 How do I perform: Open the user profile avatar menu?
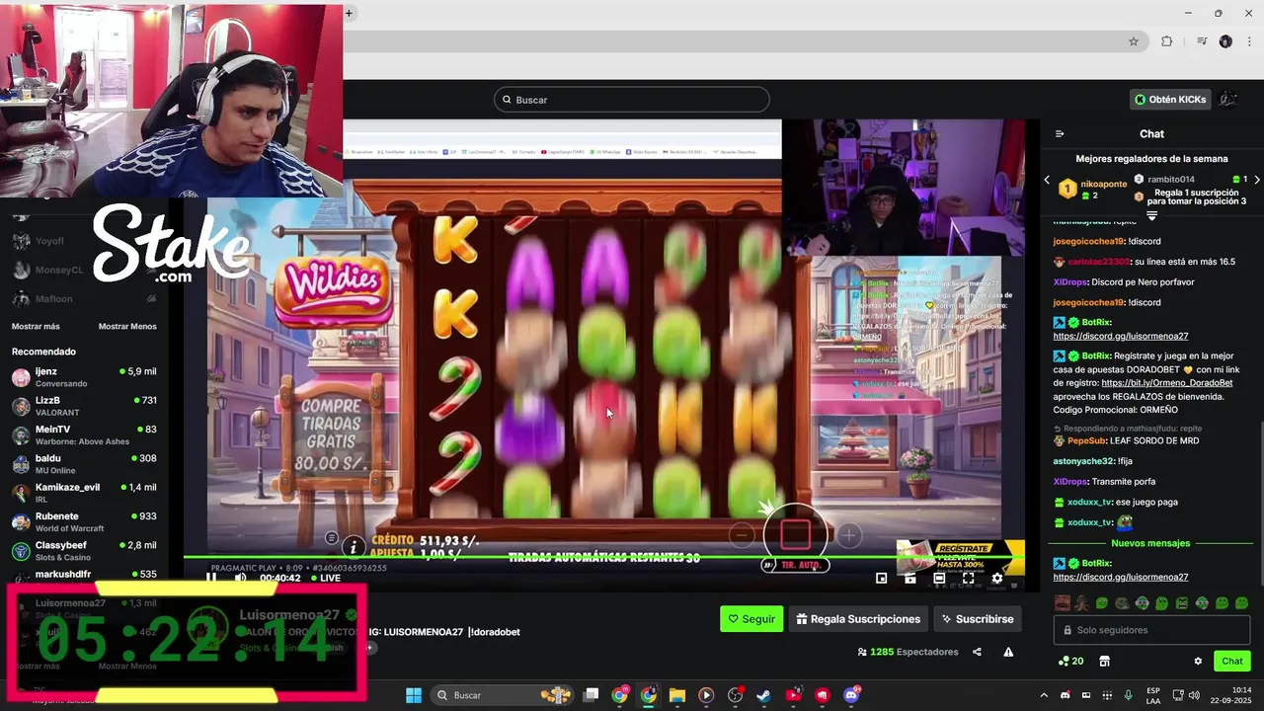(1228, 99)
